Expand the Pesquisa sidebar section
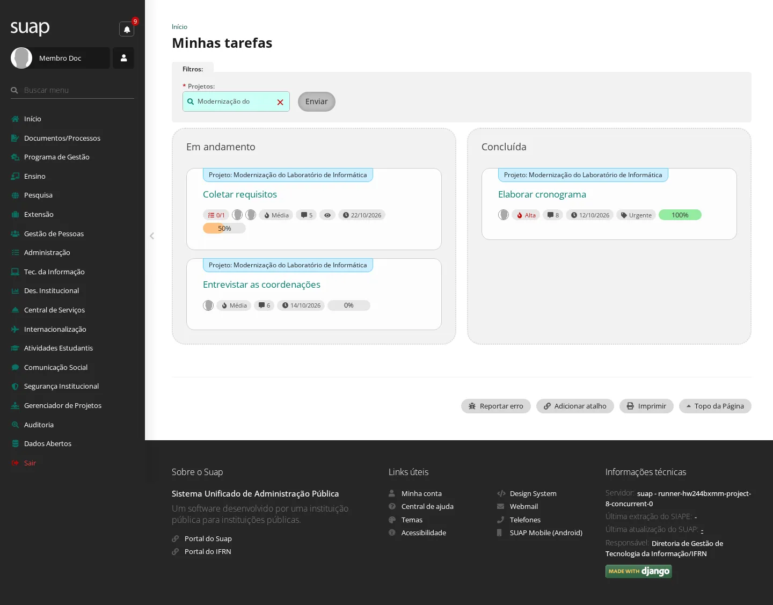The height and width of the screenshot is (605, 773). coord(72,195)
